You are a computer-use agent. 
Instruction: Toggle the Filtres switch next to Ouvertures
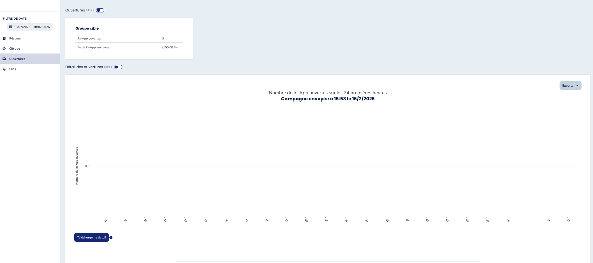pyautogui.click(x=100, y=11)
